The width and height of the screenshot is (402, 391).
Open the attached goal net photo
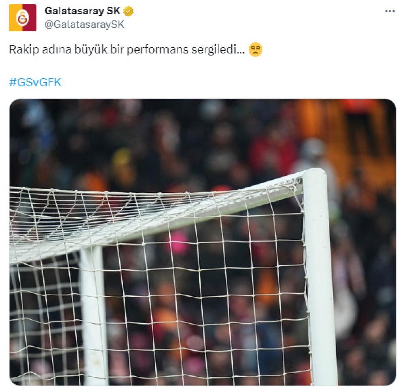(202, 242)
